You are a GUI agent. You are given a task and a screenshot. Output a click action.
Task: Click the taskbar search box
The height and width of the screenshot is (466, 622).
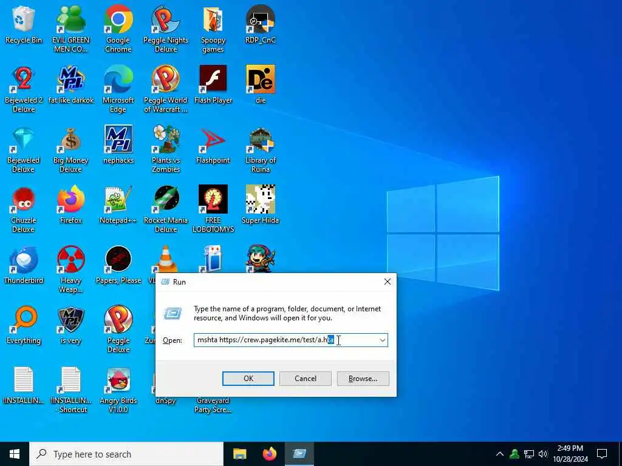click(x=126, y=454)
